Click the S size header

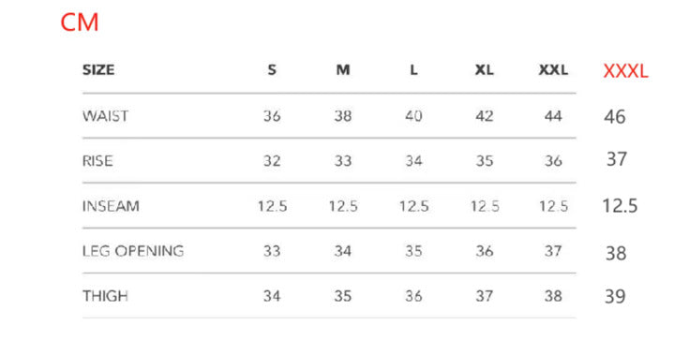(x=272, y=69)
